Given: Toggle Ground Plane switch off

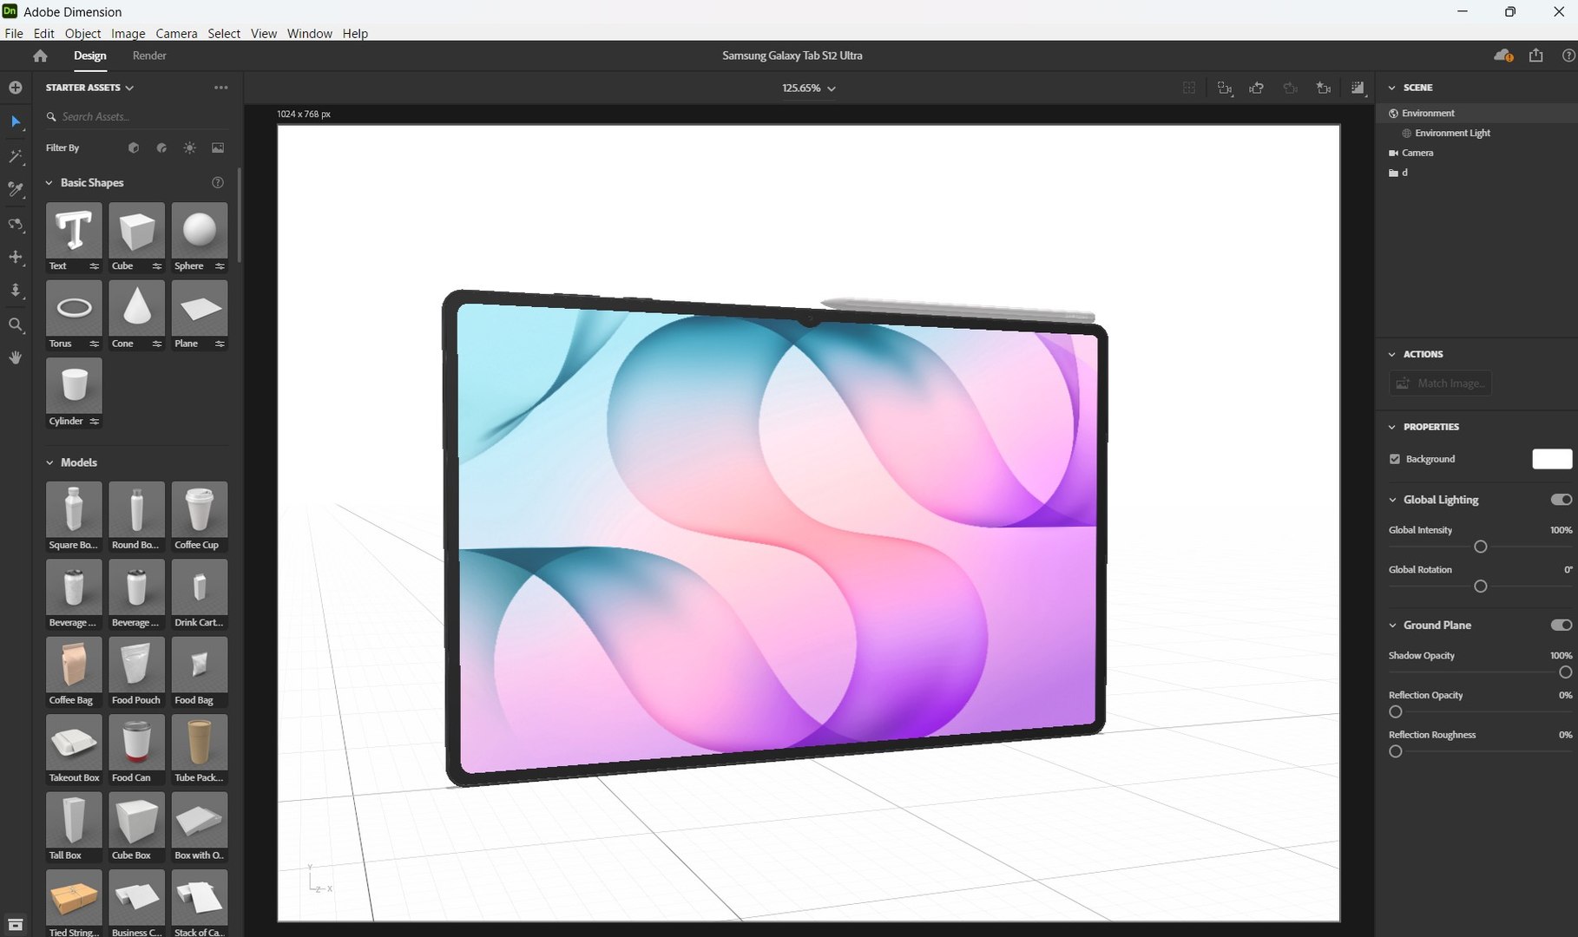Looking at the screenshot, I should point(1562,625).
